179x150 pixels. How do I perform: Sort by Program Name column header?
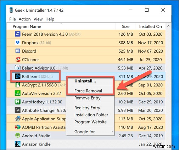(x=27, y=26)
